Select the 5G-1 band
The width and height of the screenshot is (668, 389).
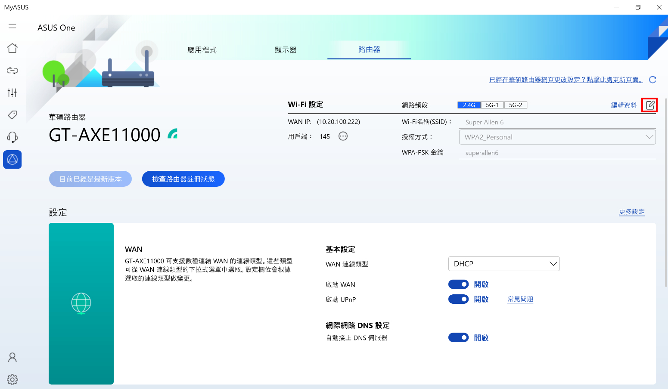492,105
